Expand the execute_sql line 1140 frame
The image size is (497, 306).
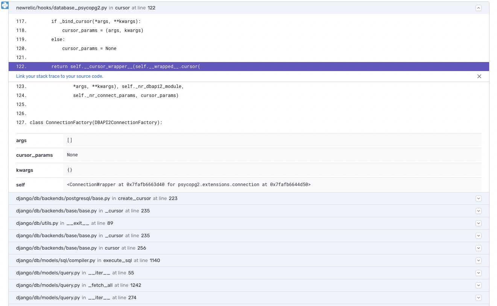click(x=479, y=261)
